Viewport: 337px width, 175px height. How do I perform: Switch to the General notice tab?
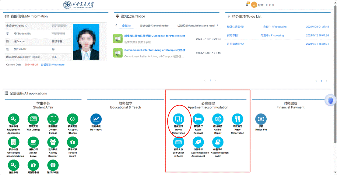tap(154, 26)
